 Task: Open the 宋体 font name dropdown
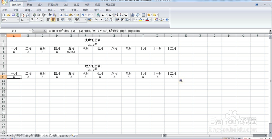[18, 20]
